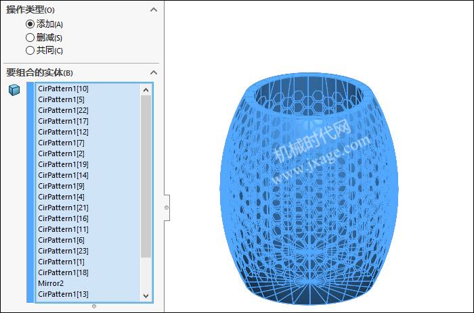
Task: Select CirPattern1[5] in the bodies list
Action: coord(88,99)
